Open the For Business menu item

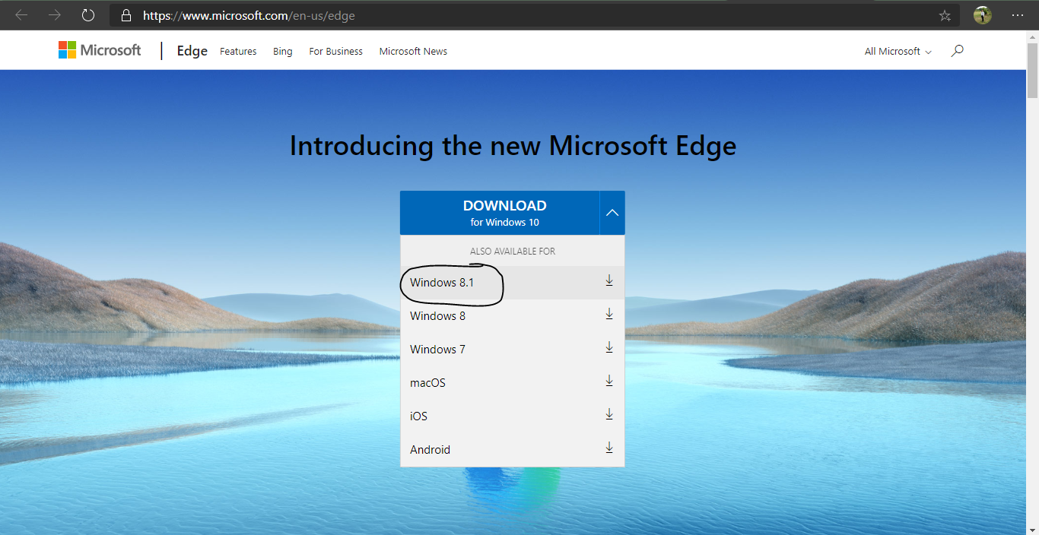click(335, 51)
